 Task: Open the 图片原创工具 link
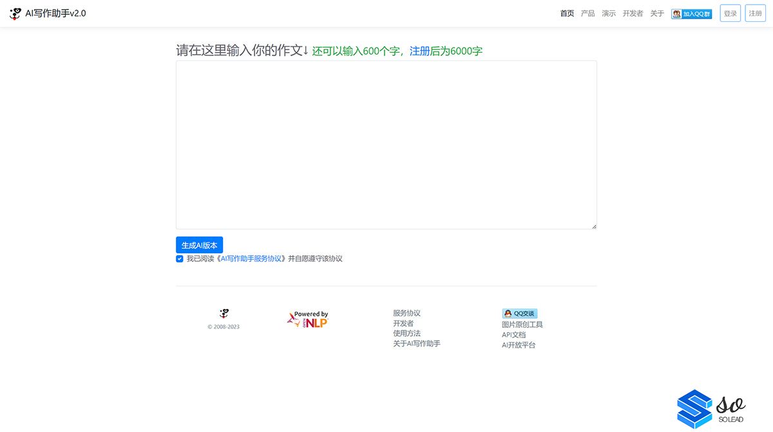(522, 325)
